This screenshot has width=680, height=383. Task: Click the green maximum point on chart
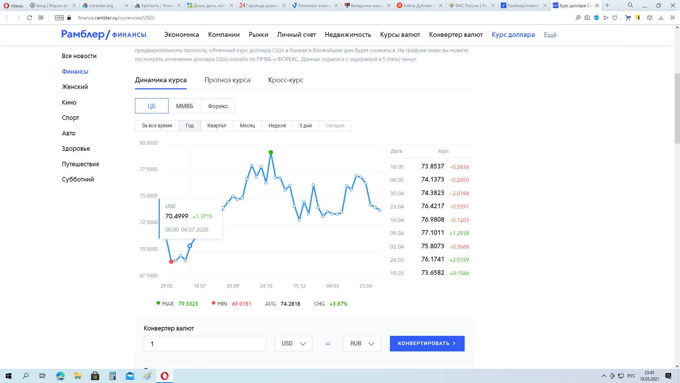(271, 152)
